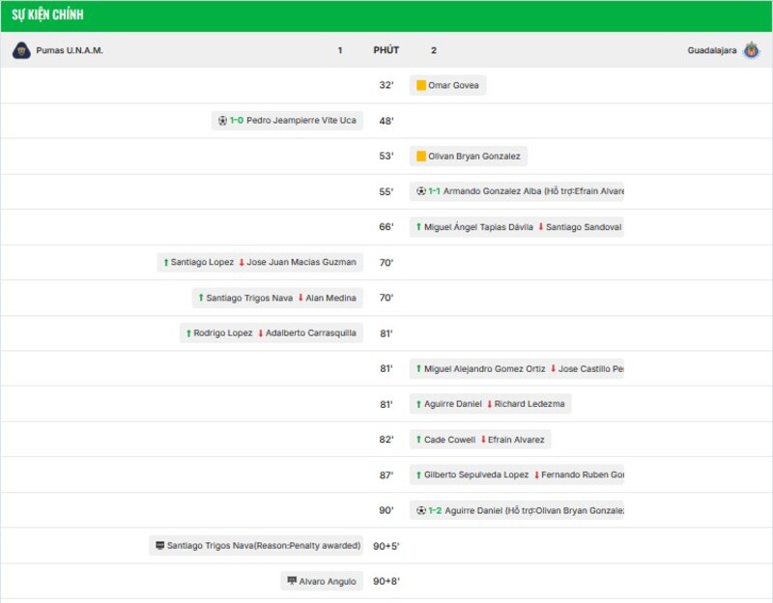This screenshot has height=603, width=773.
Task: Click the Guadalajara team crest icon
Action: 751,50
